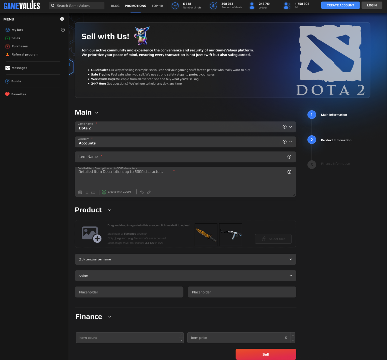Focus the Item Name field
The height and width of the screenshot is (360, 387).
tap(185, 157)
